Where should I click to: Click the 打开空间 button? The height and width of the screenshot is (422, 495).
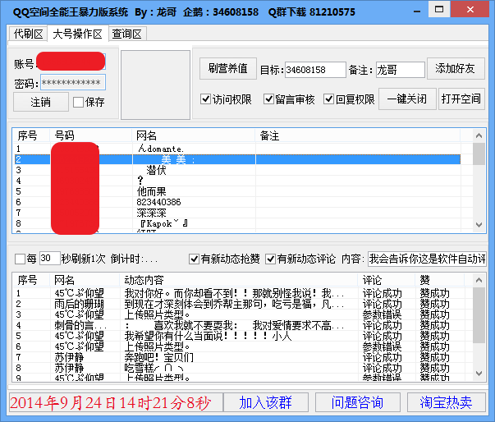pyautogui.click(x=461, y=99)
